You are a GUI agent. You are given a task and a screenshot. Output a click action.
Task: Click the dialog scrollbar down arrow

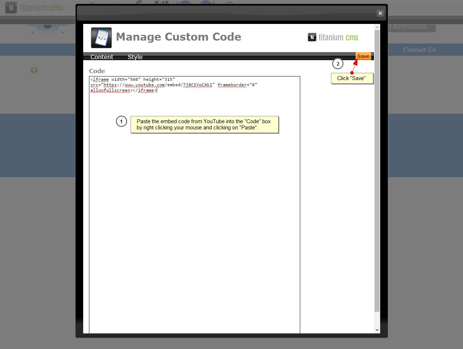377,330
